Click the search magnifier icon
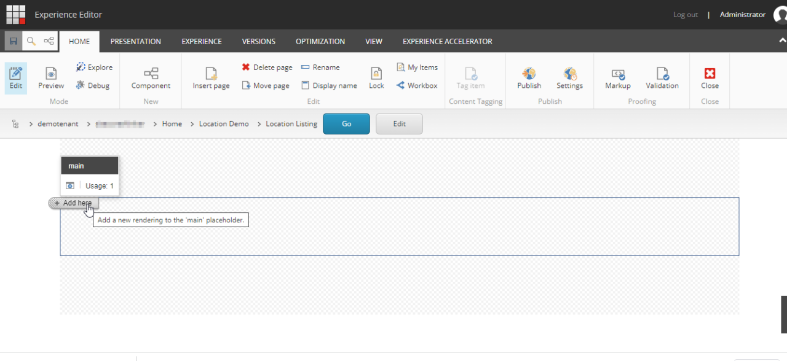Image resolution: width=787 pixels, height=361 pixels. click(x=31, y=41)
